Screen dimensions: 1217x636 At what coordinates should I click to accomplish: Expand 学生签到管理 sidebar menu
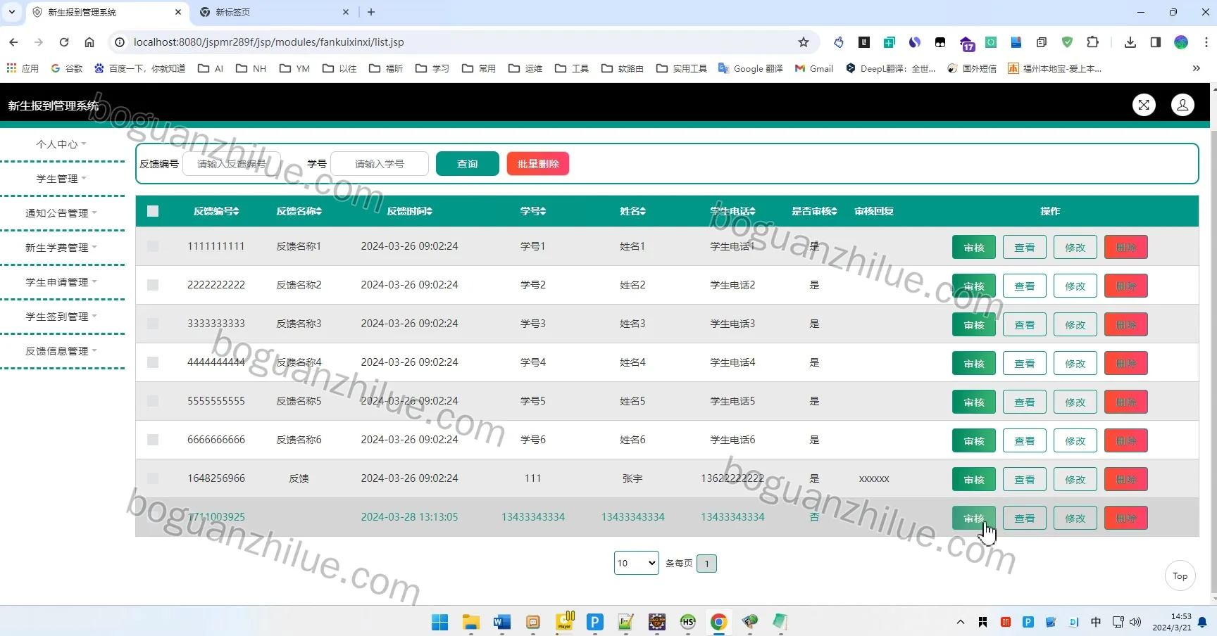pyautogui.click(x=62, y=317)
